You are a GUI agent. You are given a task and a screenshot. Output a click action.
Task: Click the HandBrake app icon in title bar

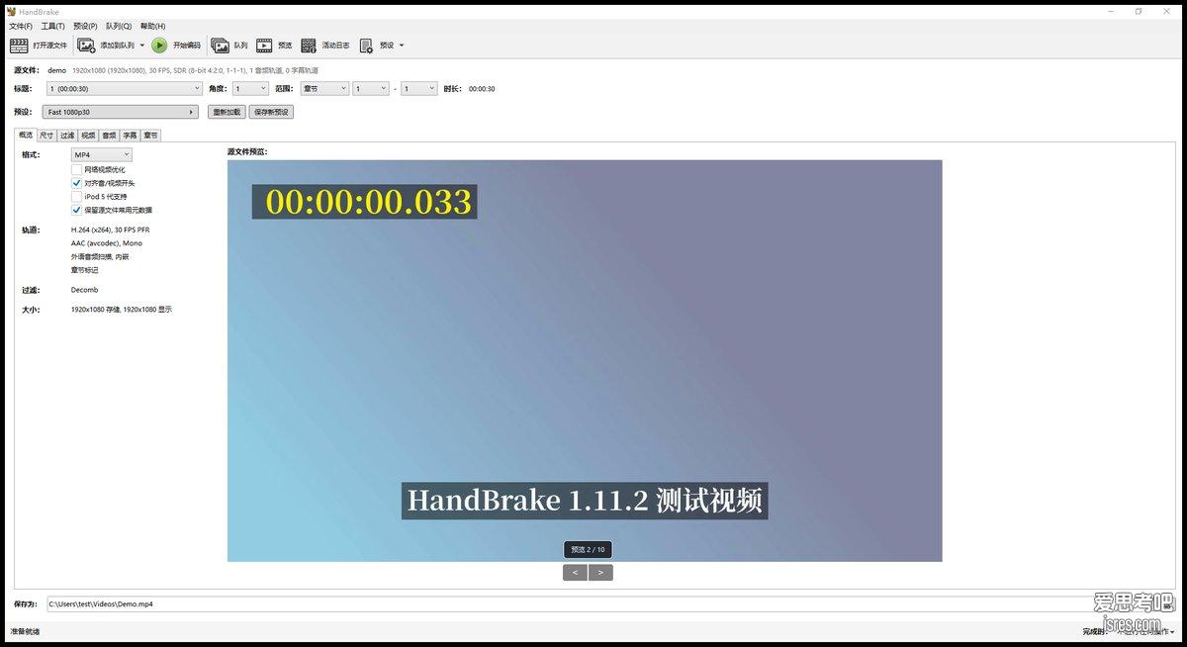click(11, 12)
